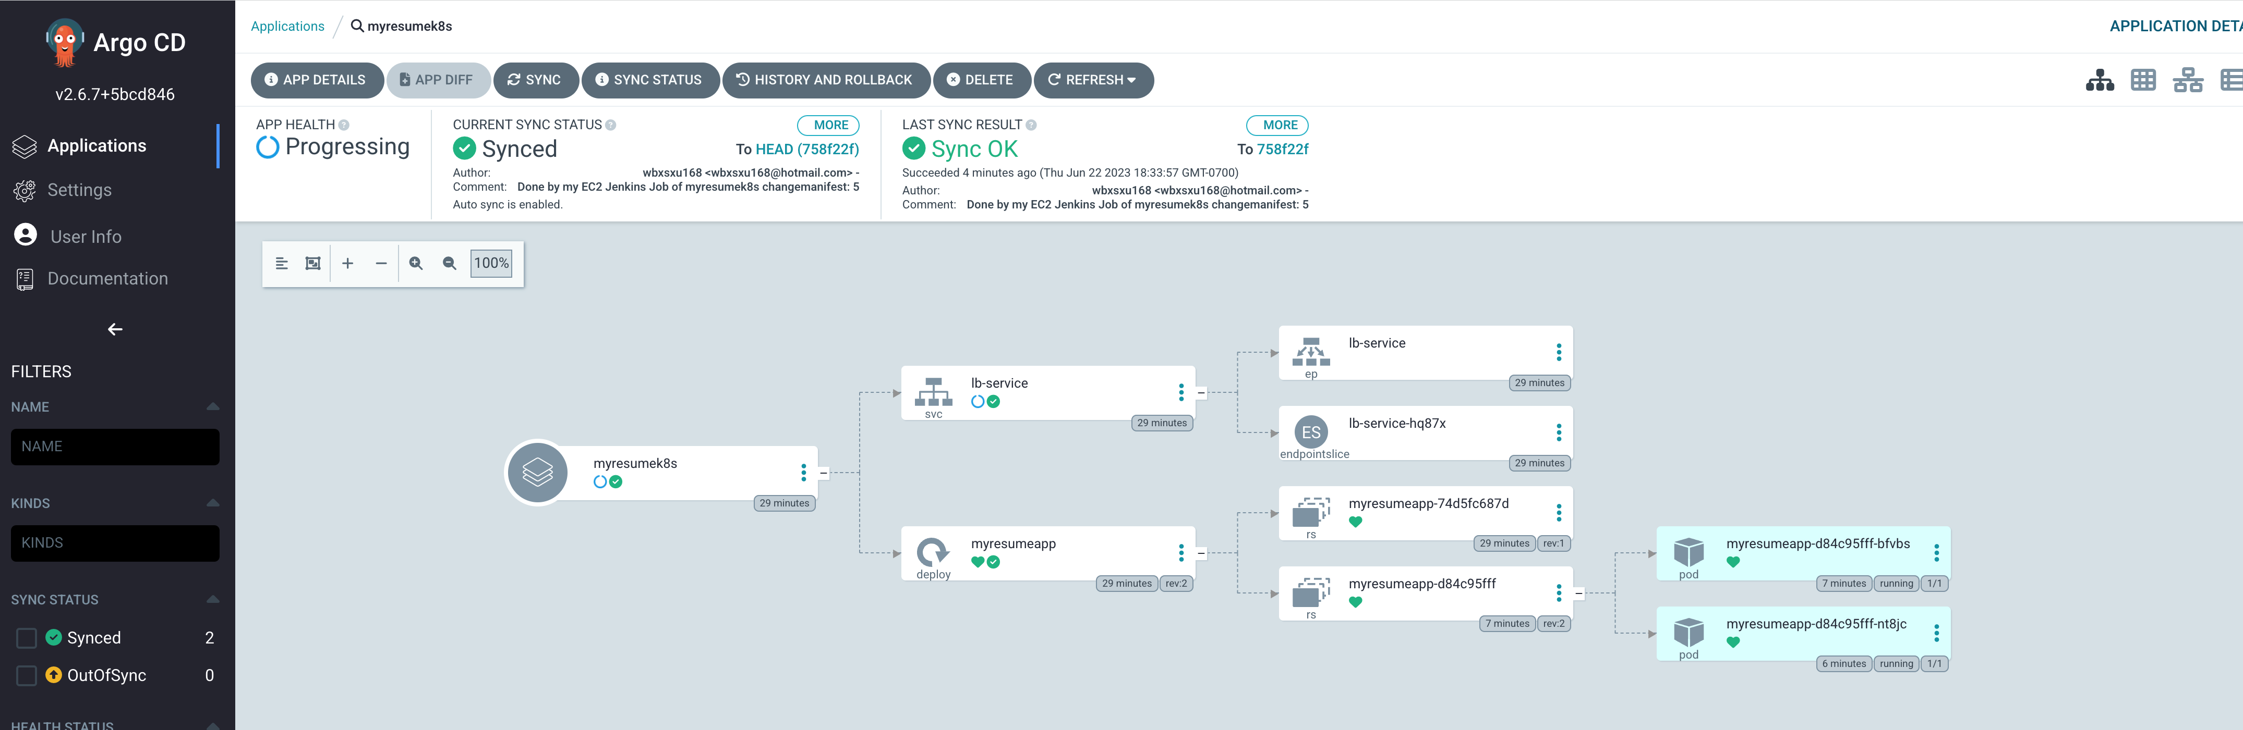Click the Applications breadcrumb link
The image size is (2243, 730).
pyautogui.click(x=287, y=26)
